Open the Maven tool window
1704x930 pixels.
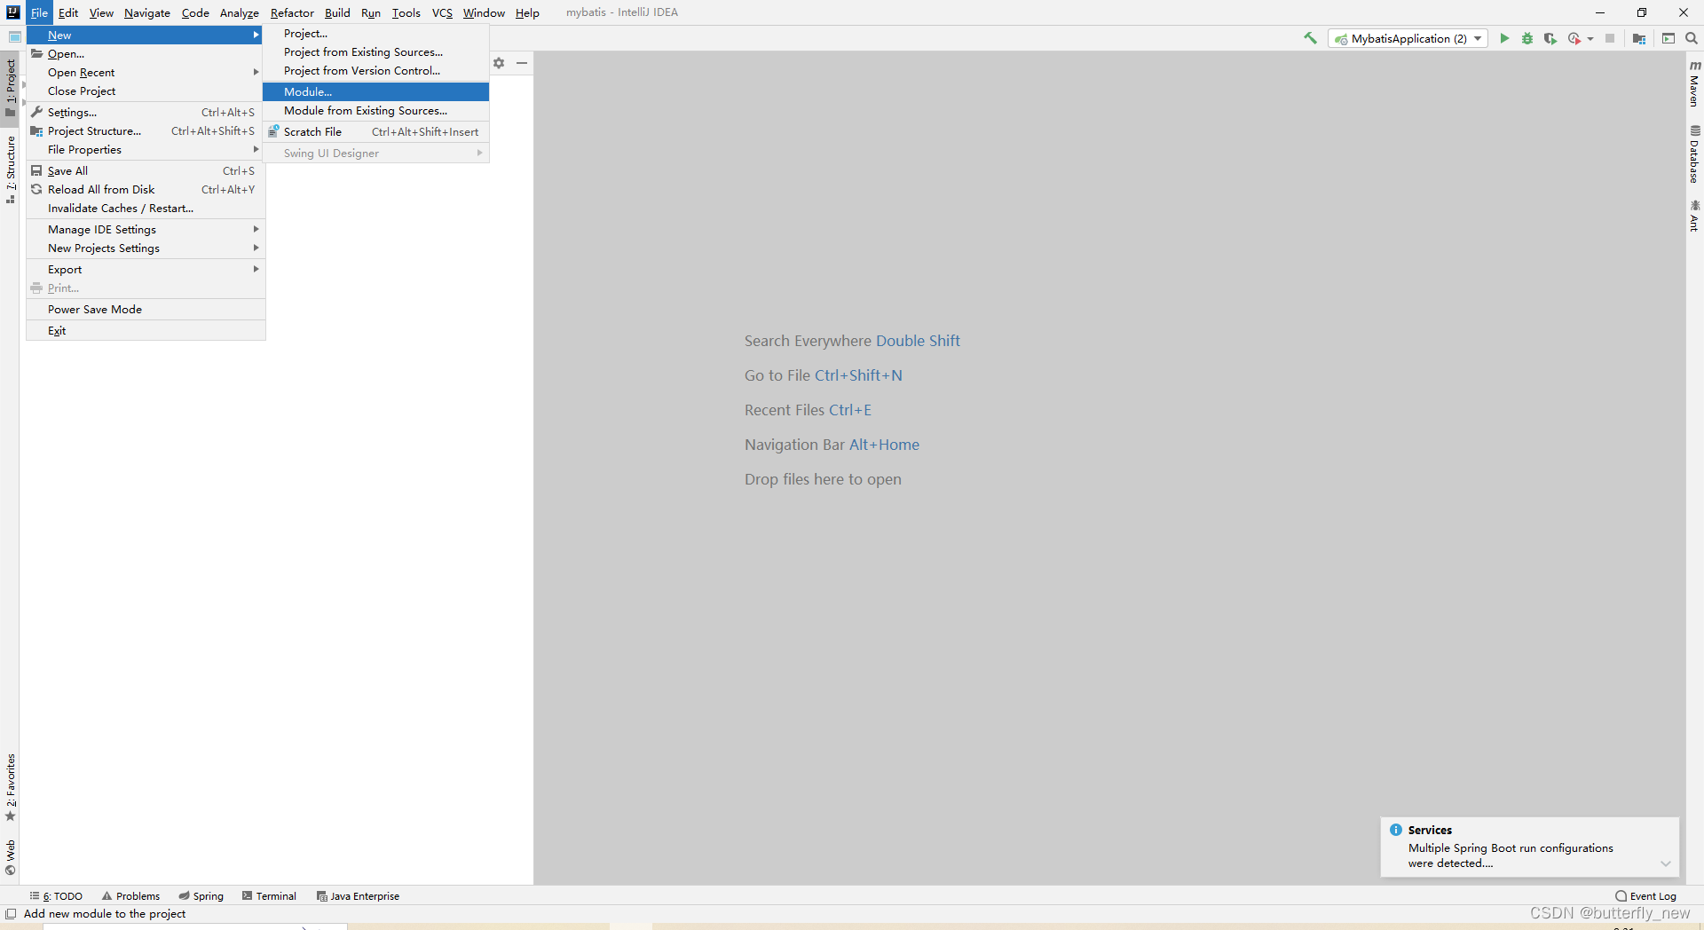point(1694,84)
